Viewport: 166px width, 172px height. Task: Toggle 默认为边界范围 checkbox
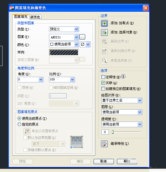[25, 138]
